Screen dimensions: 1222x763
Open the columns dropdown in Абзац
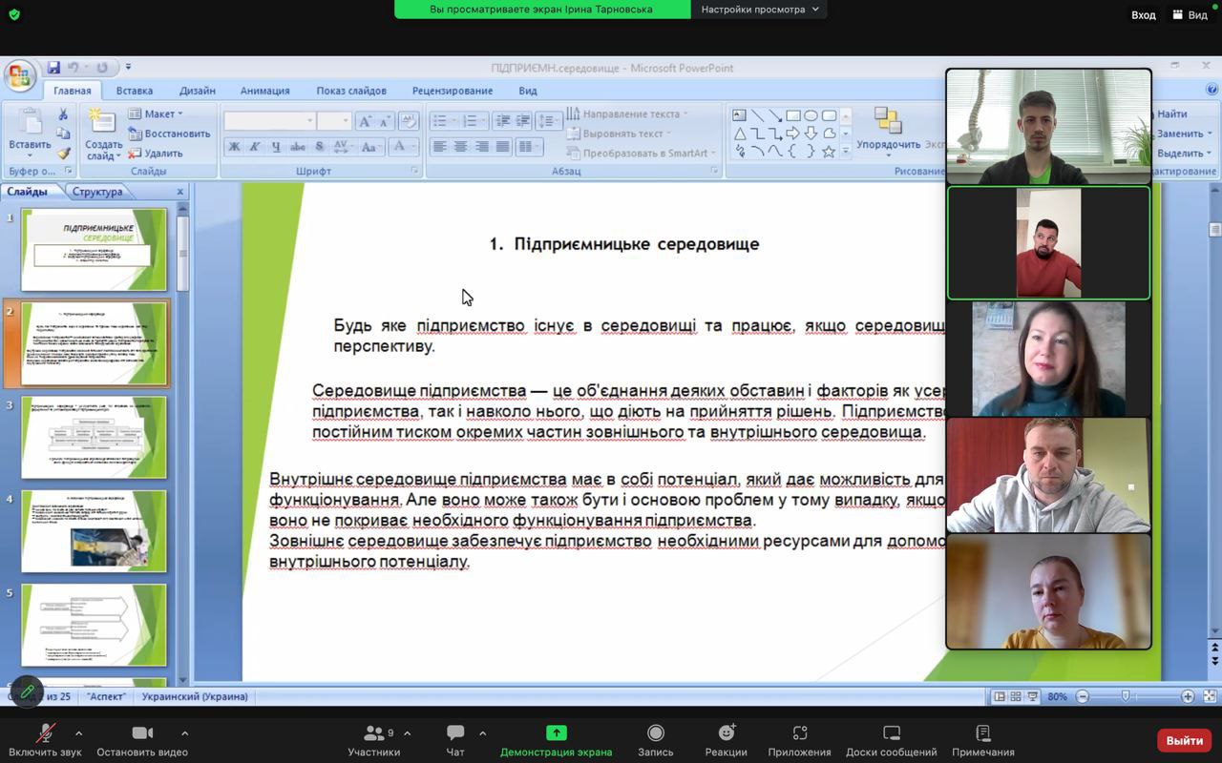(x=530, y=147)
